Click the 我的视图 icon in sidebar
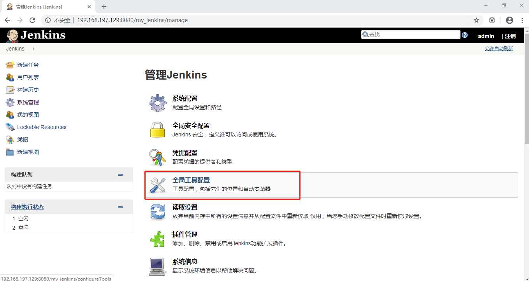Viewport: 529px width, 281px height. [x=10, y=115]
